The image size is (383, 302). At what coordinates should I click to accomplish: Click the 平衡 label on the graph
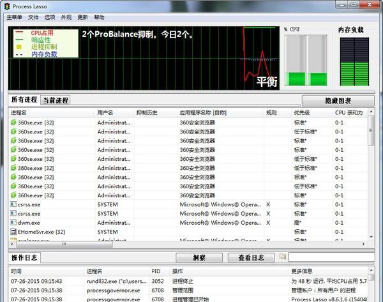pyautogui.click(x=267, y=82)
